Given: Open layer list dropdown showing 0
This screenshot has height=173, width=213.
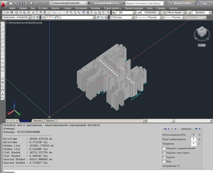Looking at the screenshot, I should 94,17.
